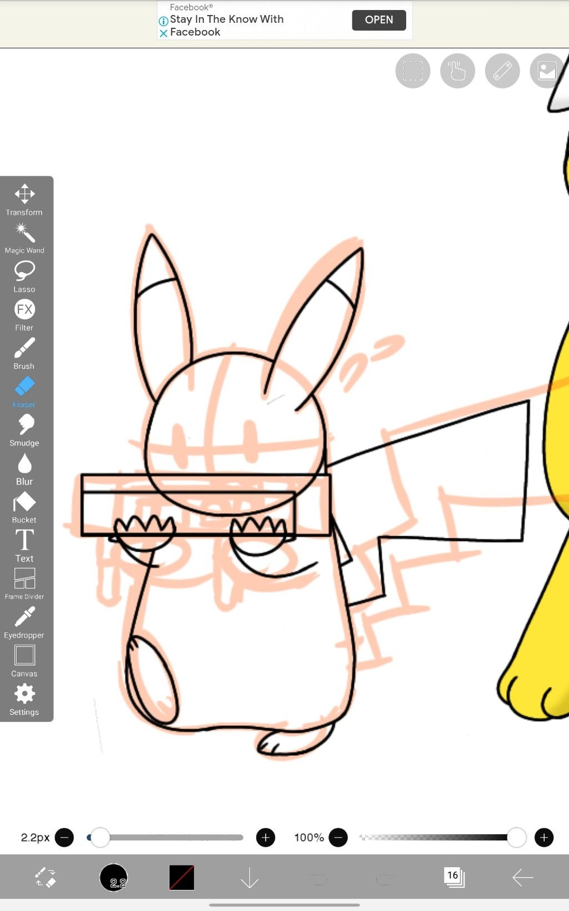Image resolution: width=569 pixels, height=911 pixels.
Task: Open the ruler tool icon
Action: click(502, 71)
